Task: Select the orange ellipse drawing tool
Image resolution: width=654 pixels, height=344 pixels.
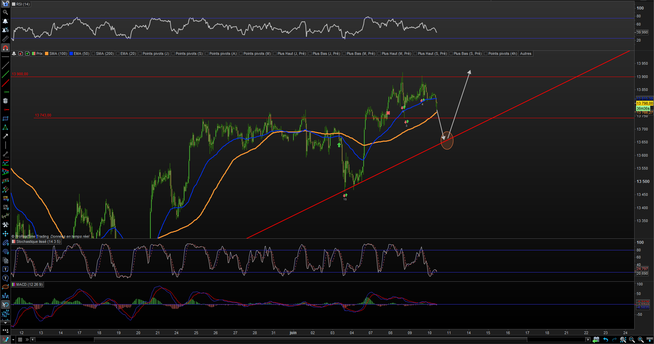Action: click(x=5, y=287)
